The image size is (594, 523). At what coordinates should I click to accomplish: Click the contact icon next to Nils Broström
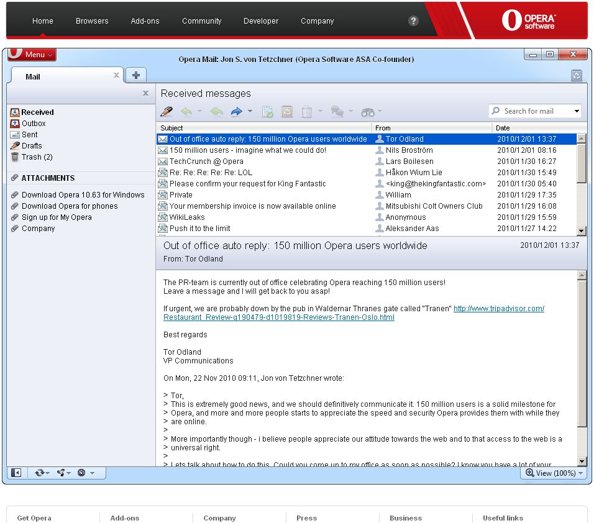coord(379,150)
